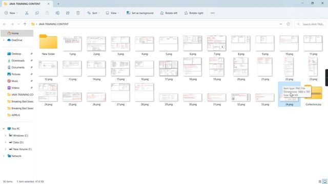Select Network in sidebar
This screenshot has width=328, height=184.
(16, 156)
